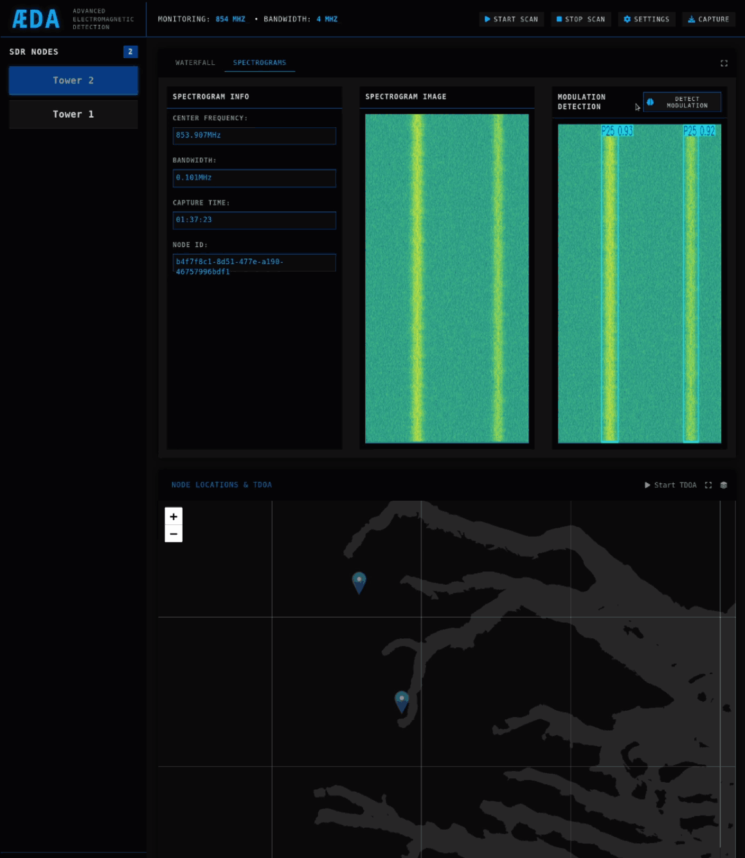Screen dimensions: 745x858
Task: Expand the spectrogram panel to fullscreen
Action: click(x=724, y=63)
